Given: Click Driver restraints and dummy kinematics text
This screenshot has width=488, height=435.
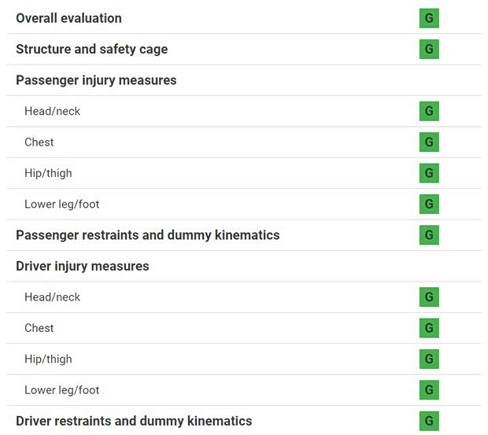Looking at the screenshot, I should pos(134,421).
